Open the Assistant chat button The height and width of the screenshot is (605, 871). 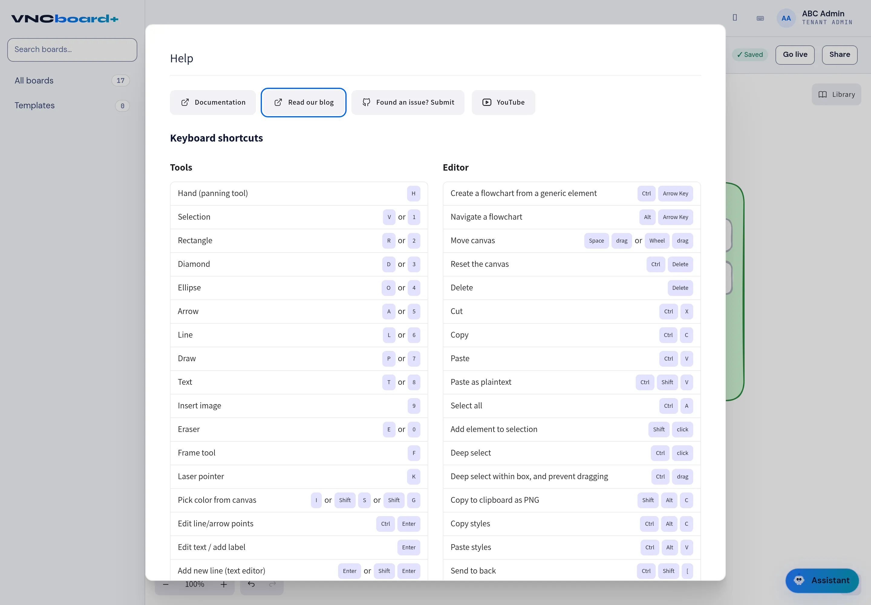(822, 580)
